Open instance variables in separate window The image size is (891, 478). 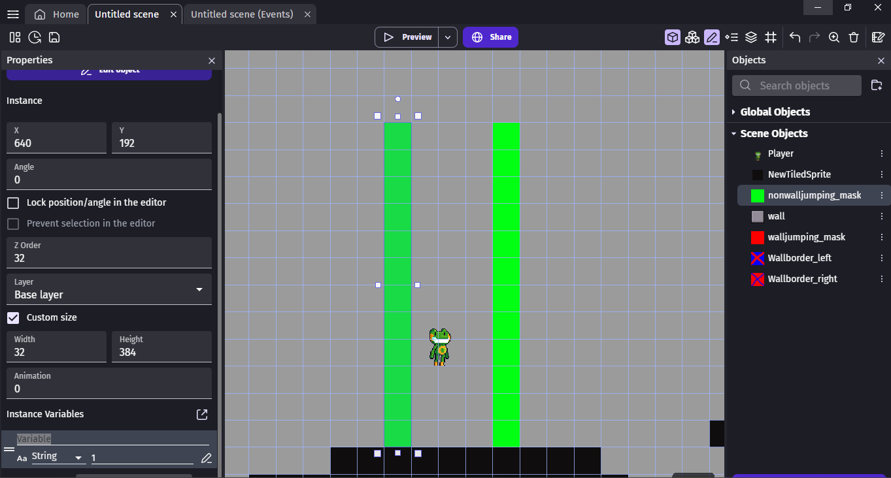tap(202, 414)
